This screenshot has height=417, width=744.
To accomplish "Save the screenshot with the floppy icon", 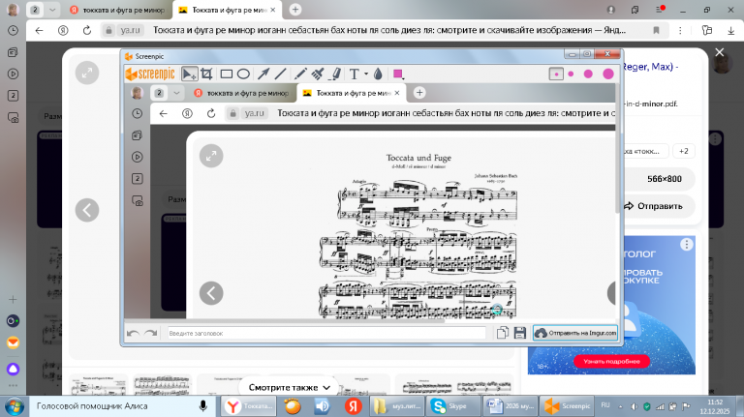I will tap(519, 333).
